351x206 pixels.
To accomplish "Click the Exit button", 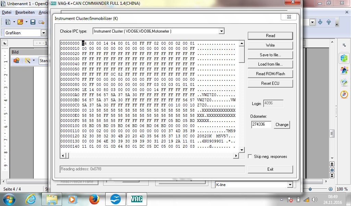I will [x=270, y=169].
